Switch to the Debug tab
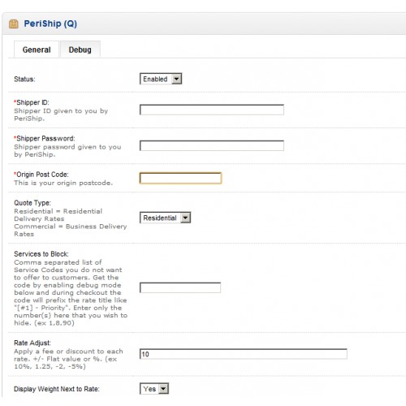406x406 pixels. pos(80,50)
